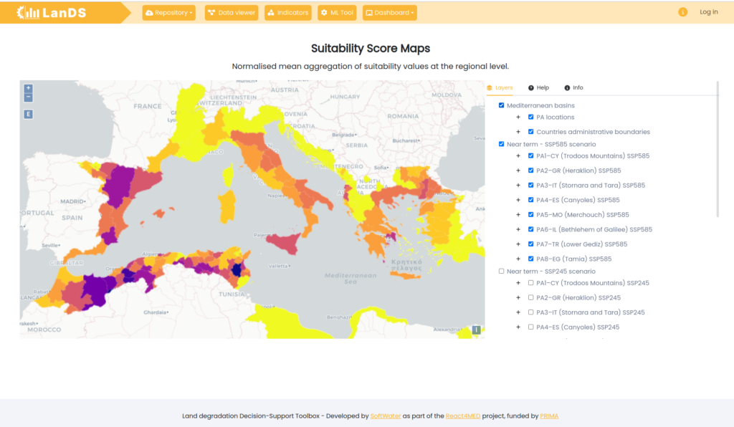This screenshot has height=427, width=734.
Task: Open the React4MED project link
Action: point(462,416)
